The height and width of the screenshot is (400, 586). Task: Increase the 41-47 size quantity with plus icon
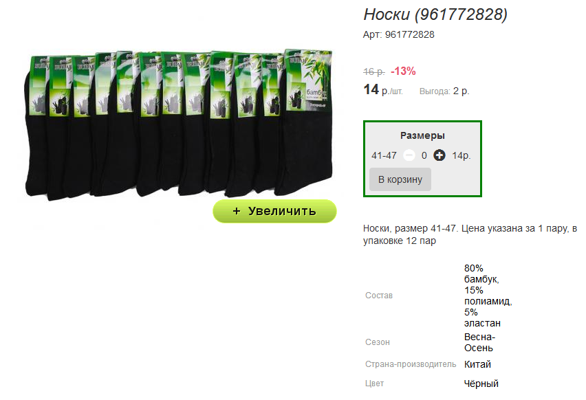click(x=439, y=155)
